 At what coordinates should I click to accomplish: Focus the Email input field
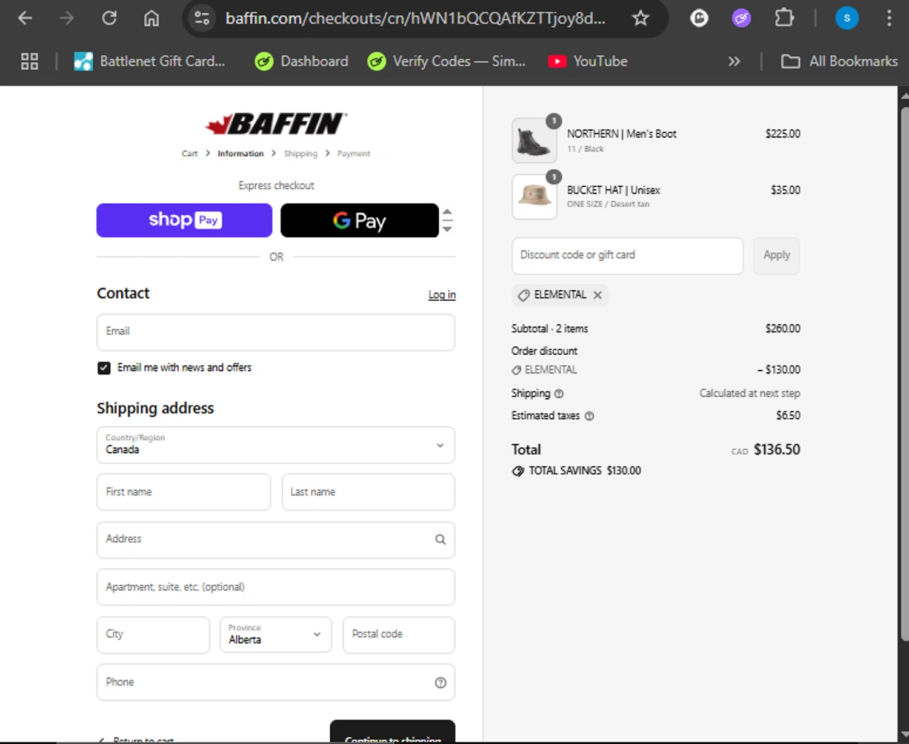tap(276, 332)
